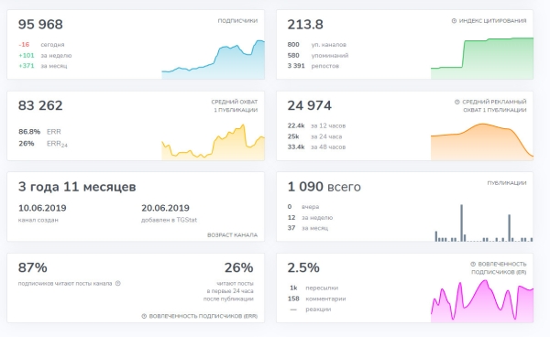Click СРЕДНИЙ ОХВАТ 1 ПУБЛИКАЦИИ label
Screen dimensions: 550x337
tap(235, 106)
